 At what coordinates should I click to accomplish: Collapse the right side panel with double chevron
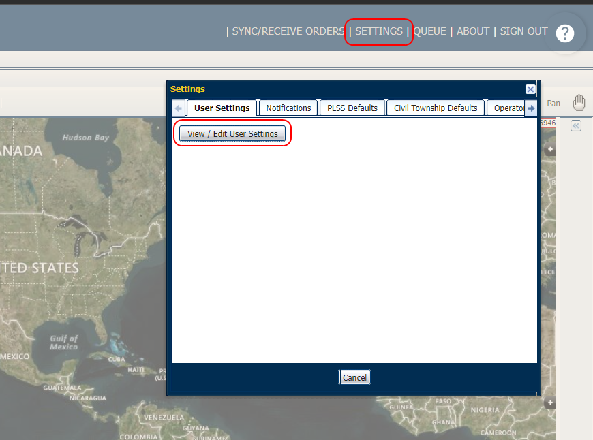tap(575, 126)
